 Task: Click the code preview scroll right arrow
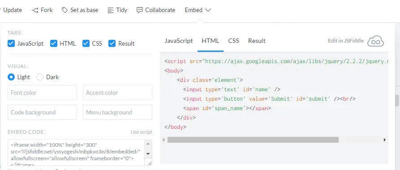[x=385, y=140]
